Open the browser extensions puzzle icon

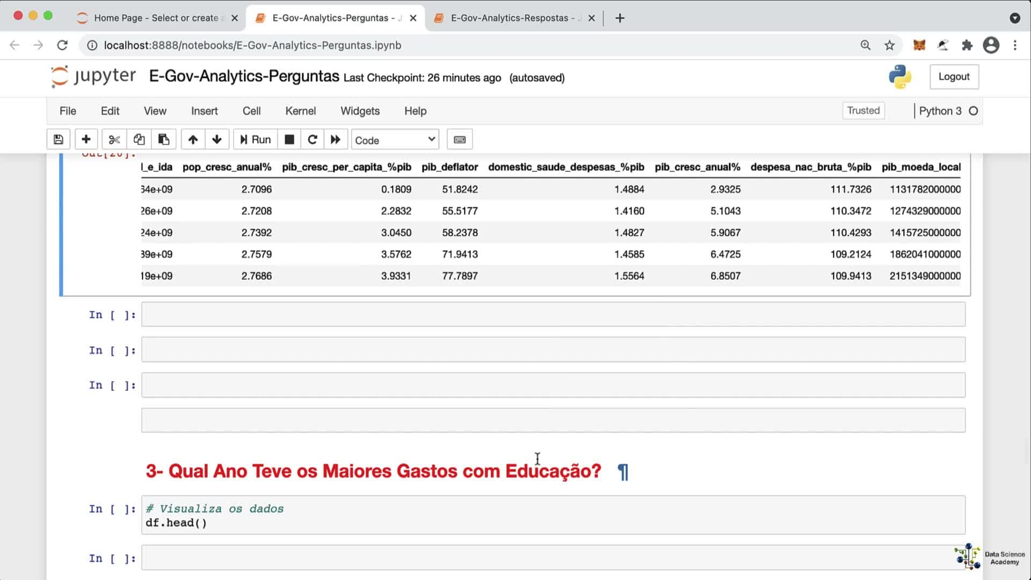(967, 45)
